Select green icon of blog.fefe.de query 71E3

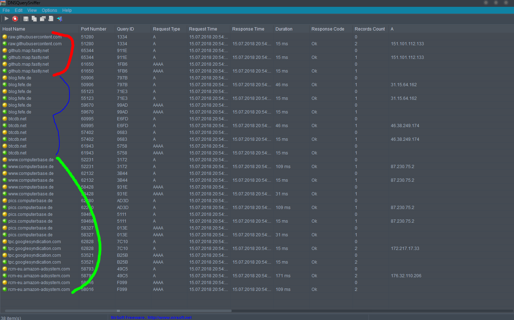[5, 98]
